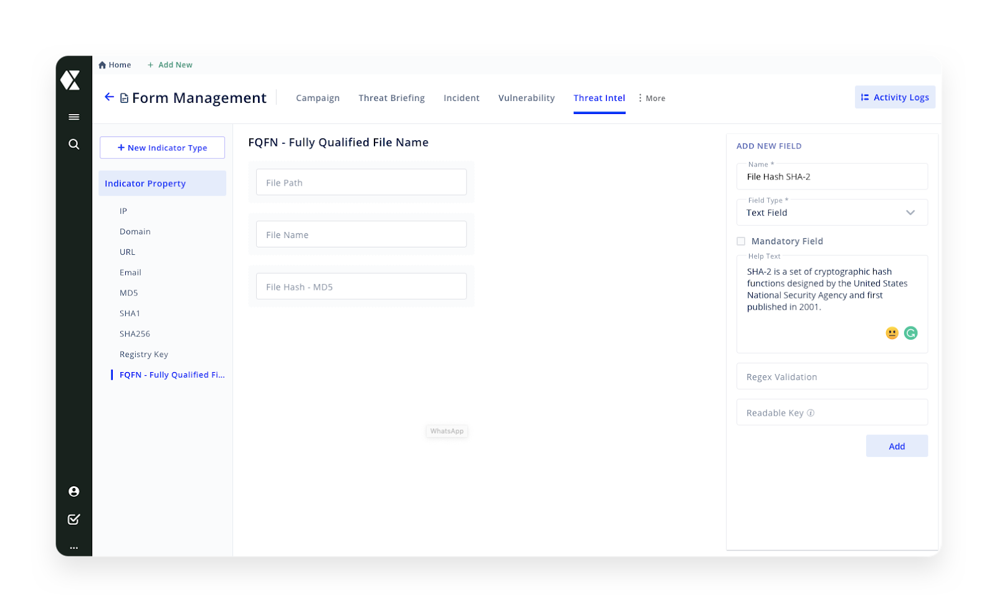Select the Threat Intel tab
This screenshot has width=997, height=612.
[x=599, y=98]
